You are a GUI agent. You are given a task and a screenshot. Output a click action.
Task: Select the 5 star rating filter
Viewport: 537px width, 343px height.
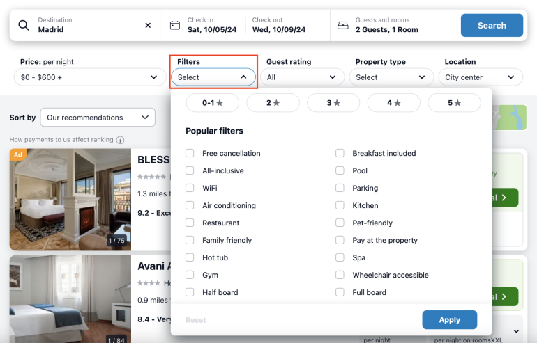click(454, 103)
